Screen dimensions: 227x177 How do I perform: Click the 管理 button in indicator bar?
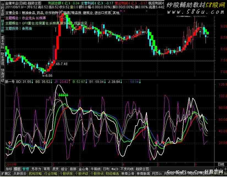point(26,169)
